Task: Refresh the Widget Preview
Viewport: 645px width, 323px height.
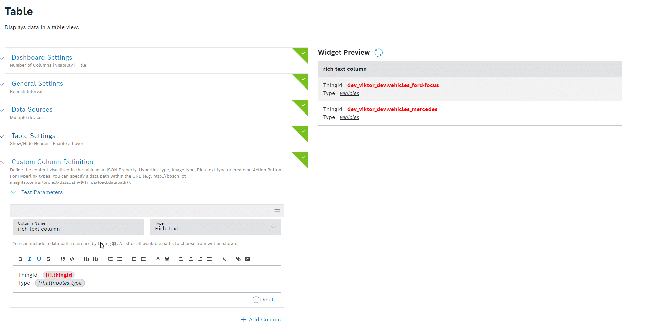Action: (378, 52)
